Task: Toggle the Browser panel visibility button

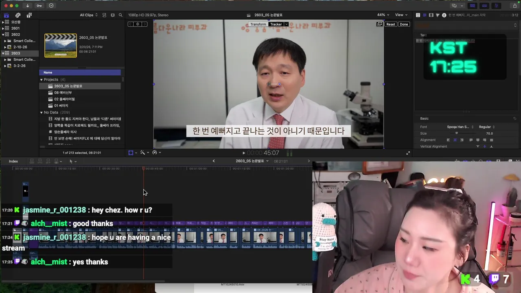Action: click(473, 6)
